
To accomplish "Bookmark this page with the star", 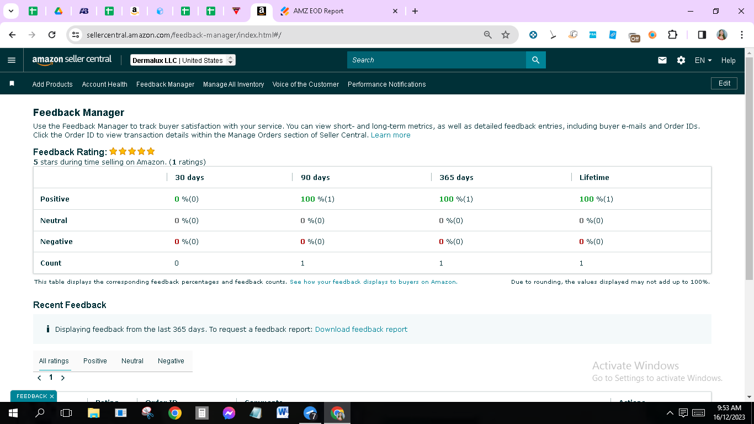I will (x=506, y=35).
